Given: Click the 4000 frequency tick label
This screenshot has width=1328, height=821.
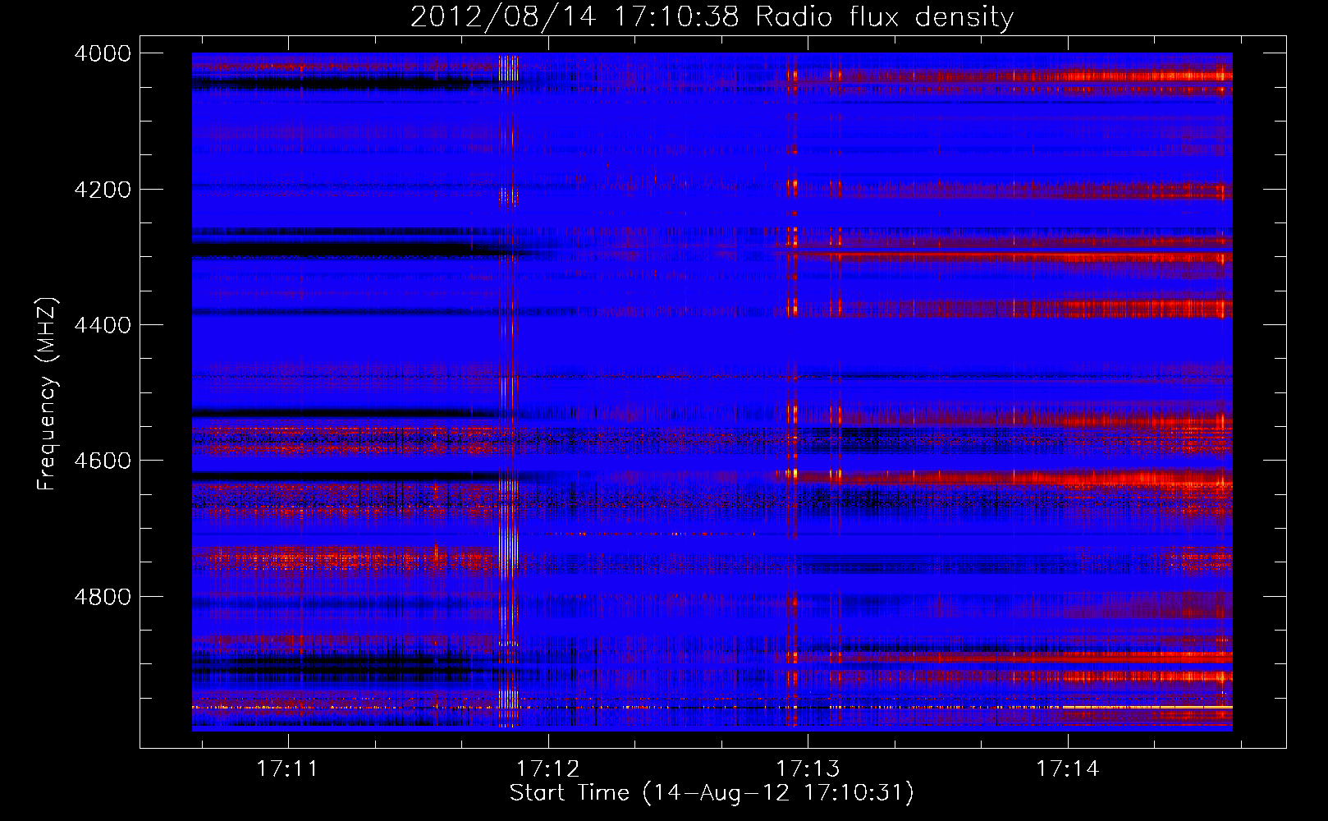Looking at the screenshot, I should pos(103,54).
